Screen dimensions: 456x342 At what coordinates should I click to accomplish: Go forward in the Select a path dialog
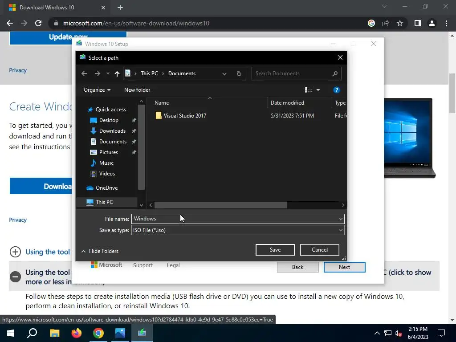pos(98,73)
